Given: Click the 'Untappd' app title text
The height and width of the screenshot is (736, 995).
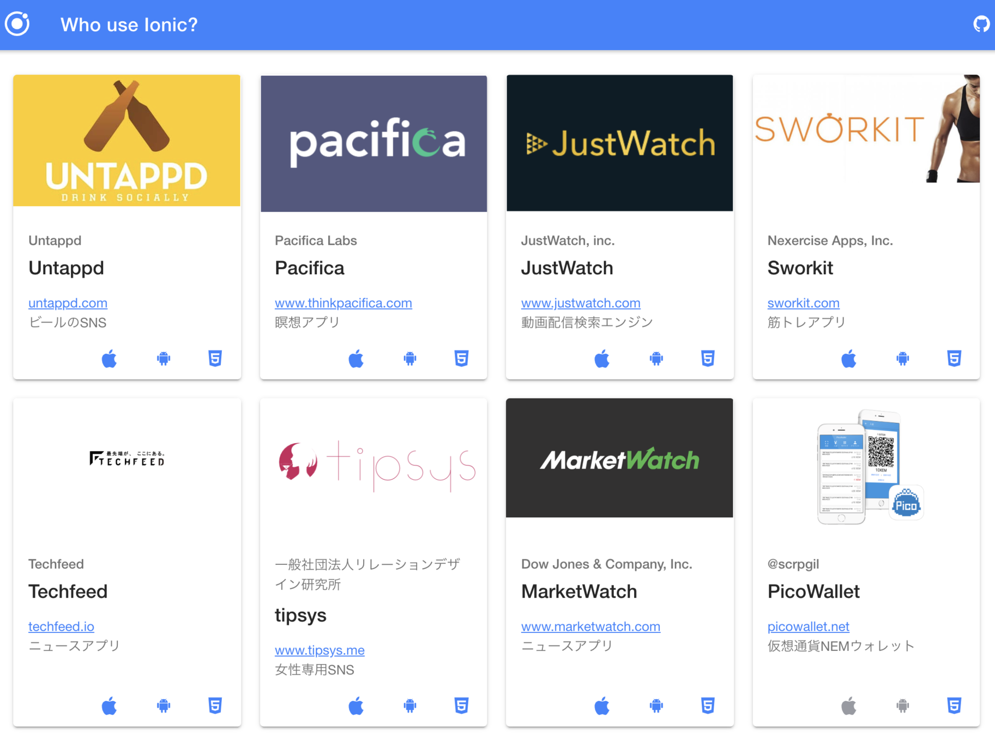Looking at the screenshot, I should pyautogui.click(x=66, y=268).
